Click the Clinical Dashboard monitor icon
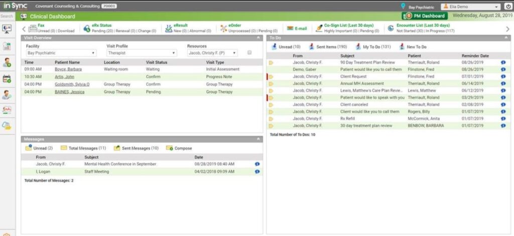Viewport: 514px width, 236px height. point(24,16)
